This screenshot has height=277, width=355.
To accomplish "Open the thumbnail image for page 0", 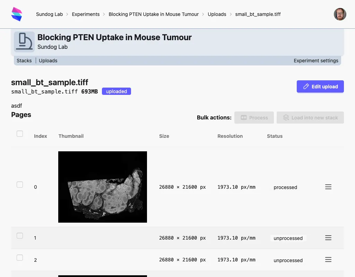I will coord(103,187).
